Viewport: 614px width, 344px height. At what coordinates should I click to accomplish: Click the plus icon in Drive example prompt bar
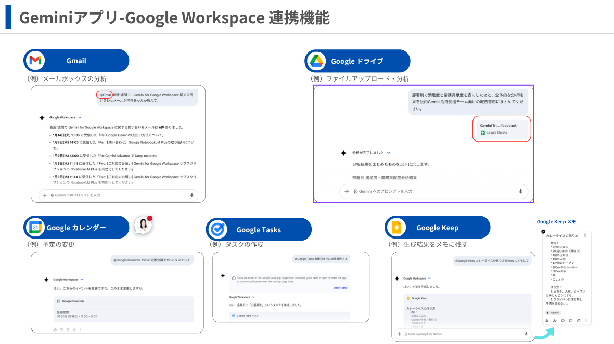click(x=347, y=191)
